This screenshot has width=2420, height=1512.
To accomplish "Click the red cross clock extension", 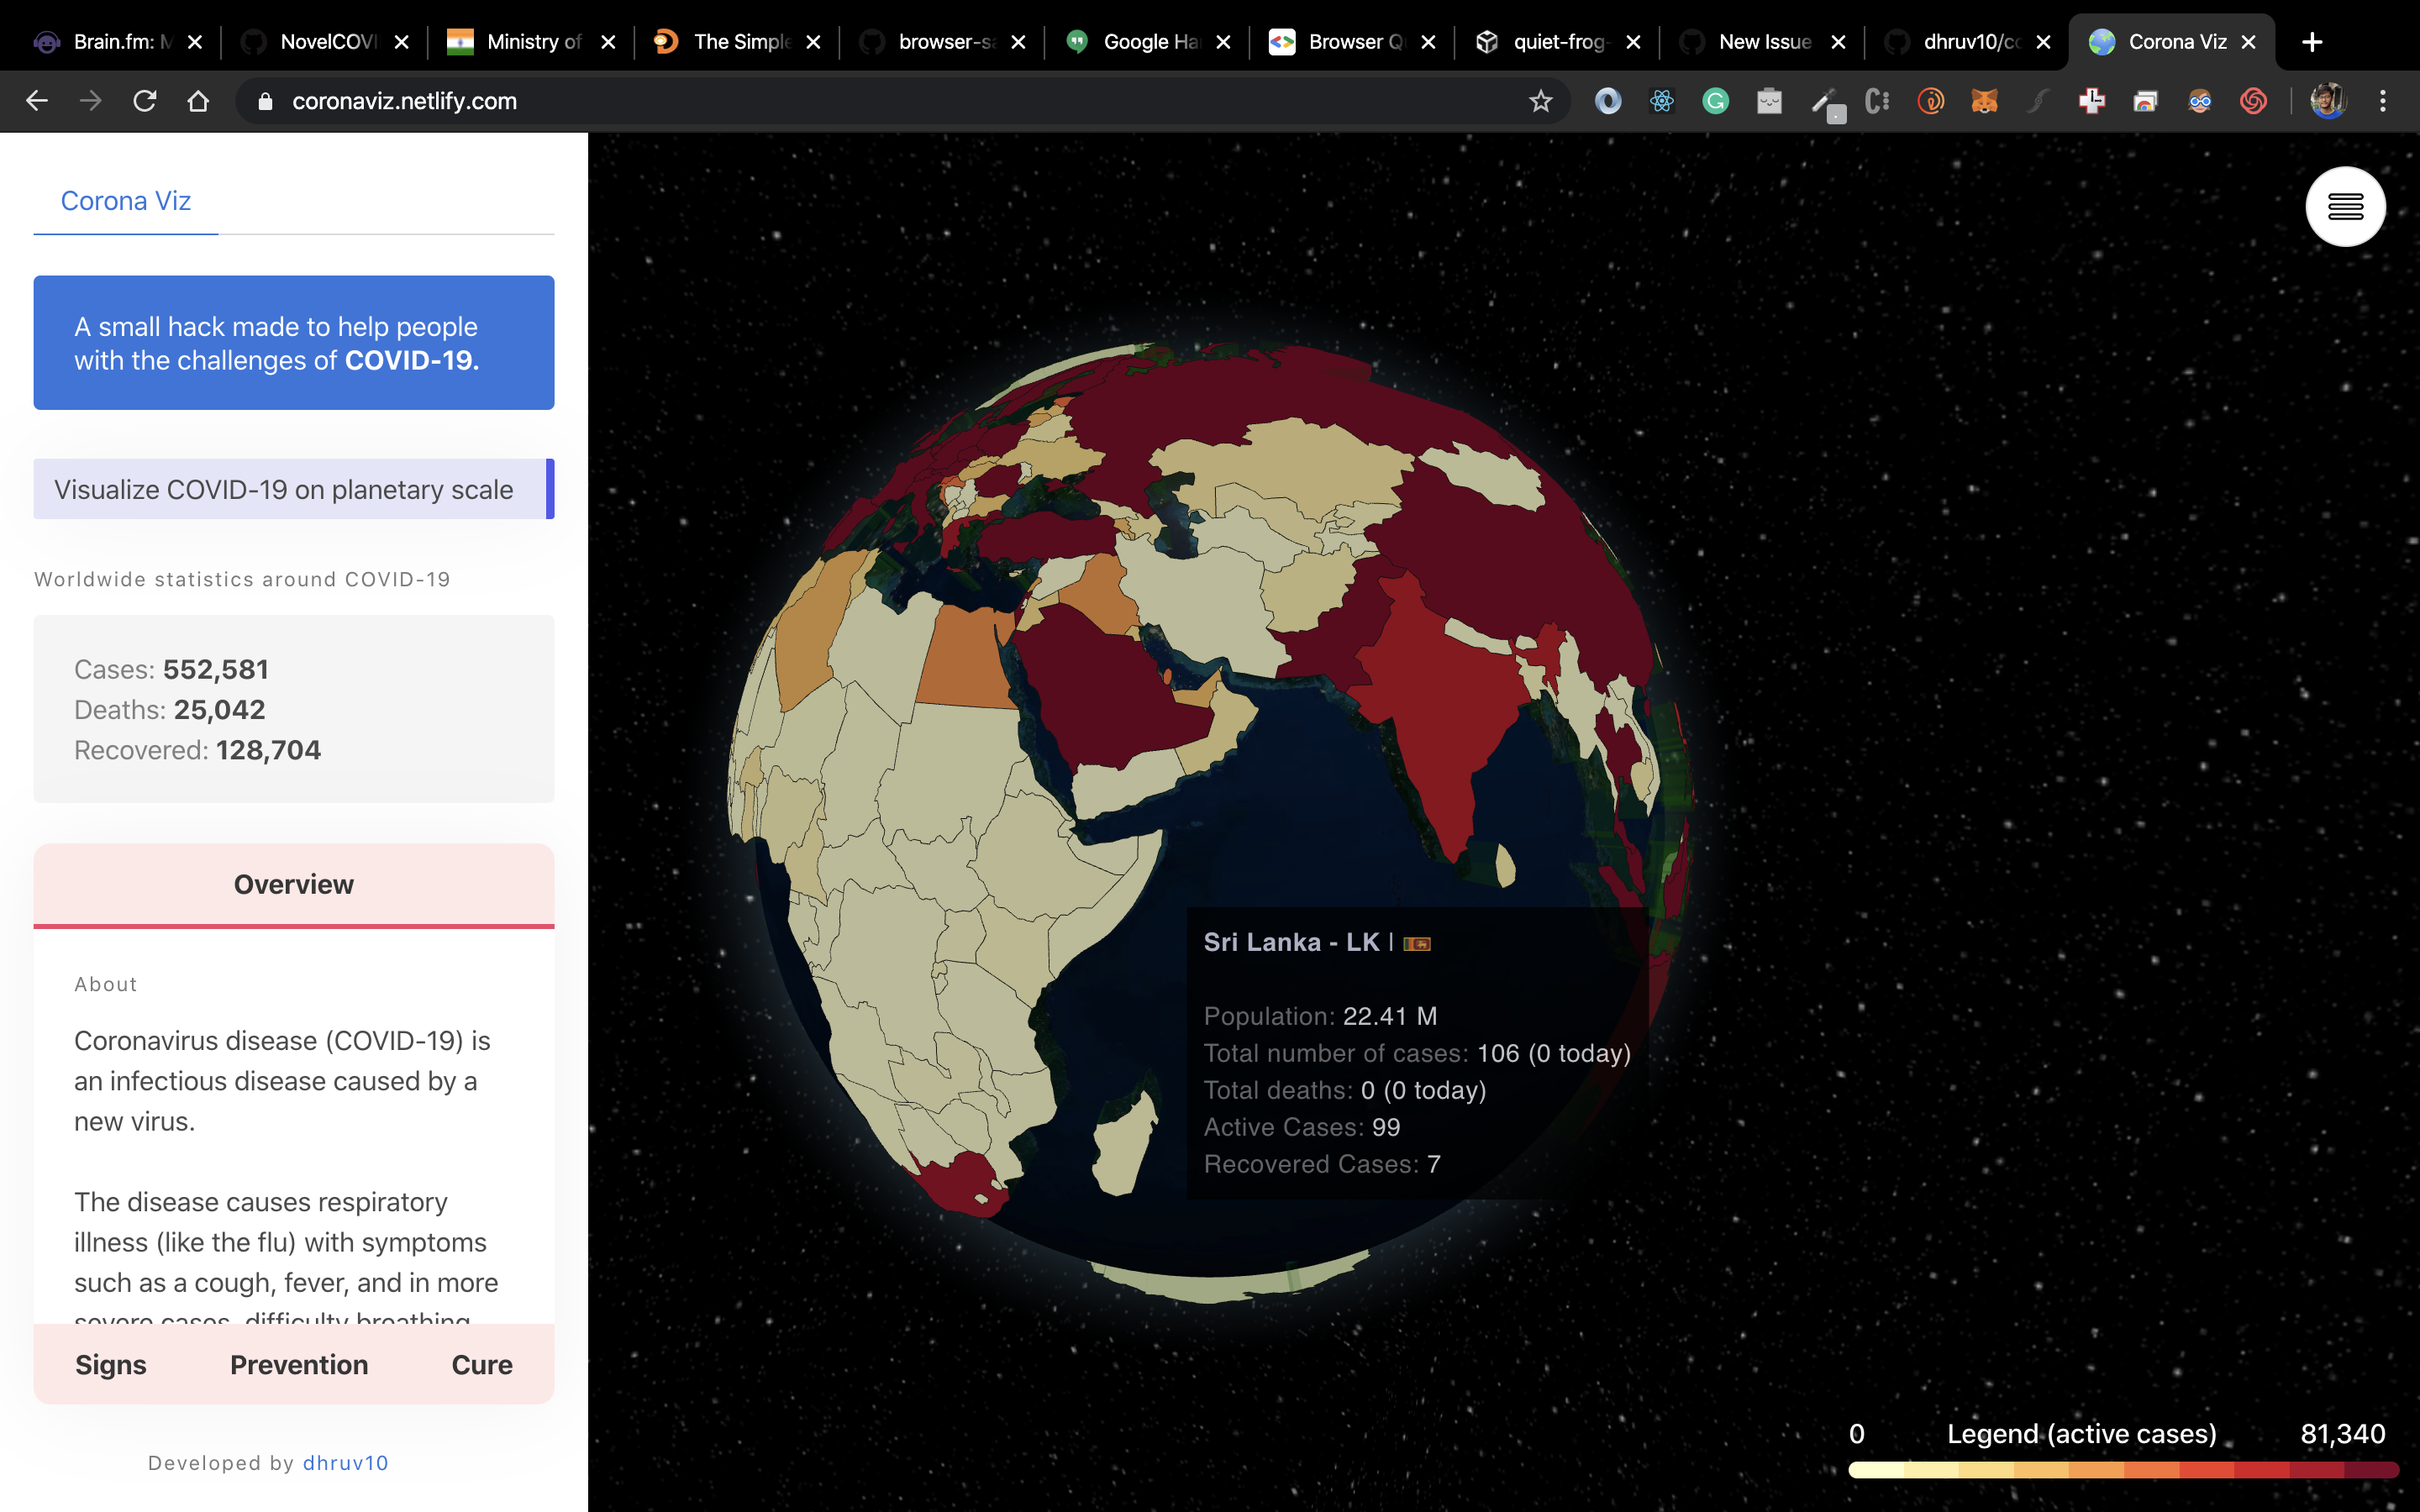I will point(2092,101).
